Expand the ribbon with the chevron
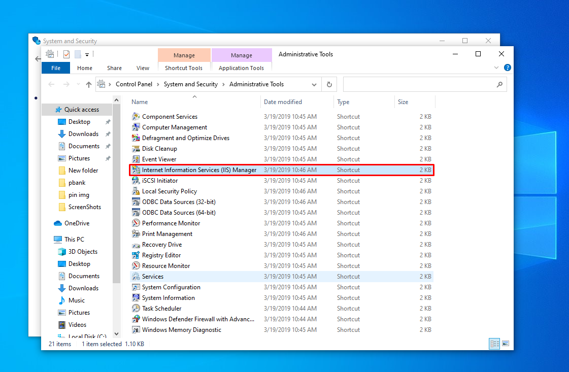Viewport: 569px width, 372px height. point(496,67)
